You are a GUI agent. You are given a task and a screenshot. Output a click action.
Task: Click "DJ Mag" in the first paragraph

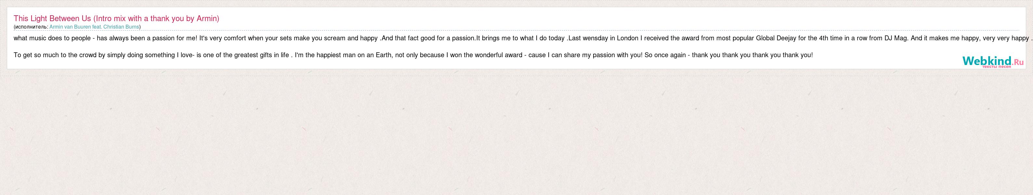(895, 39)
